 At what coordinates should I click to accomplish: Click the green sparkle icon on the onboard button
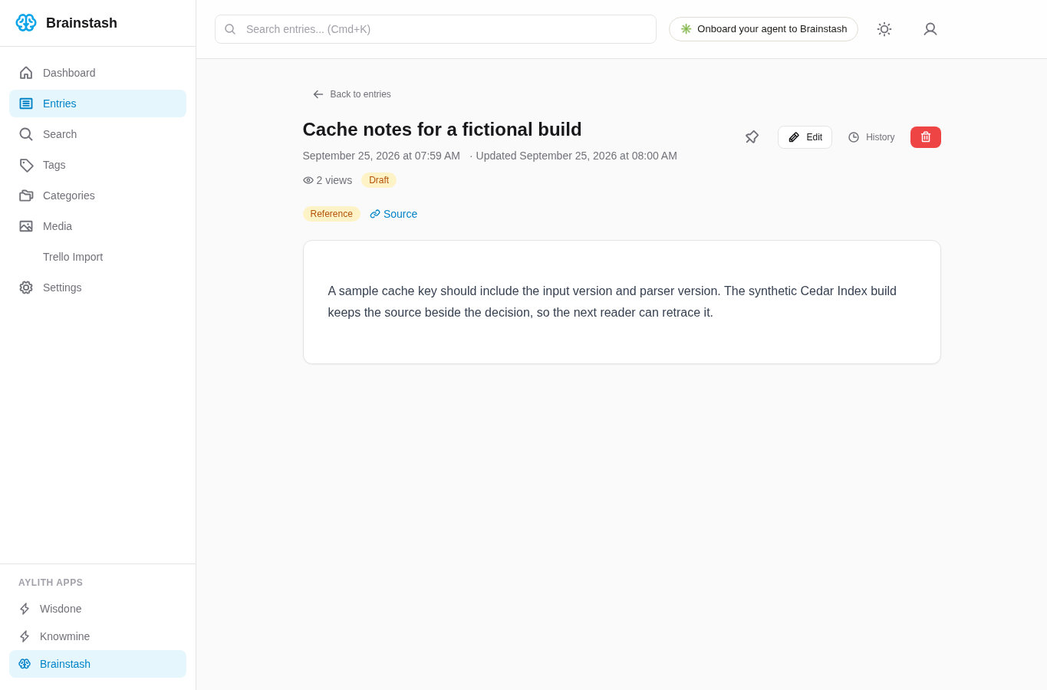coord(686,29)
